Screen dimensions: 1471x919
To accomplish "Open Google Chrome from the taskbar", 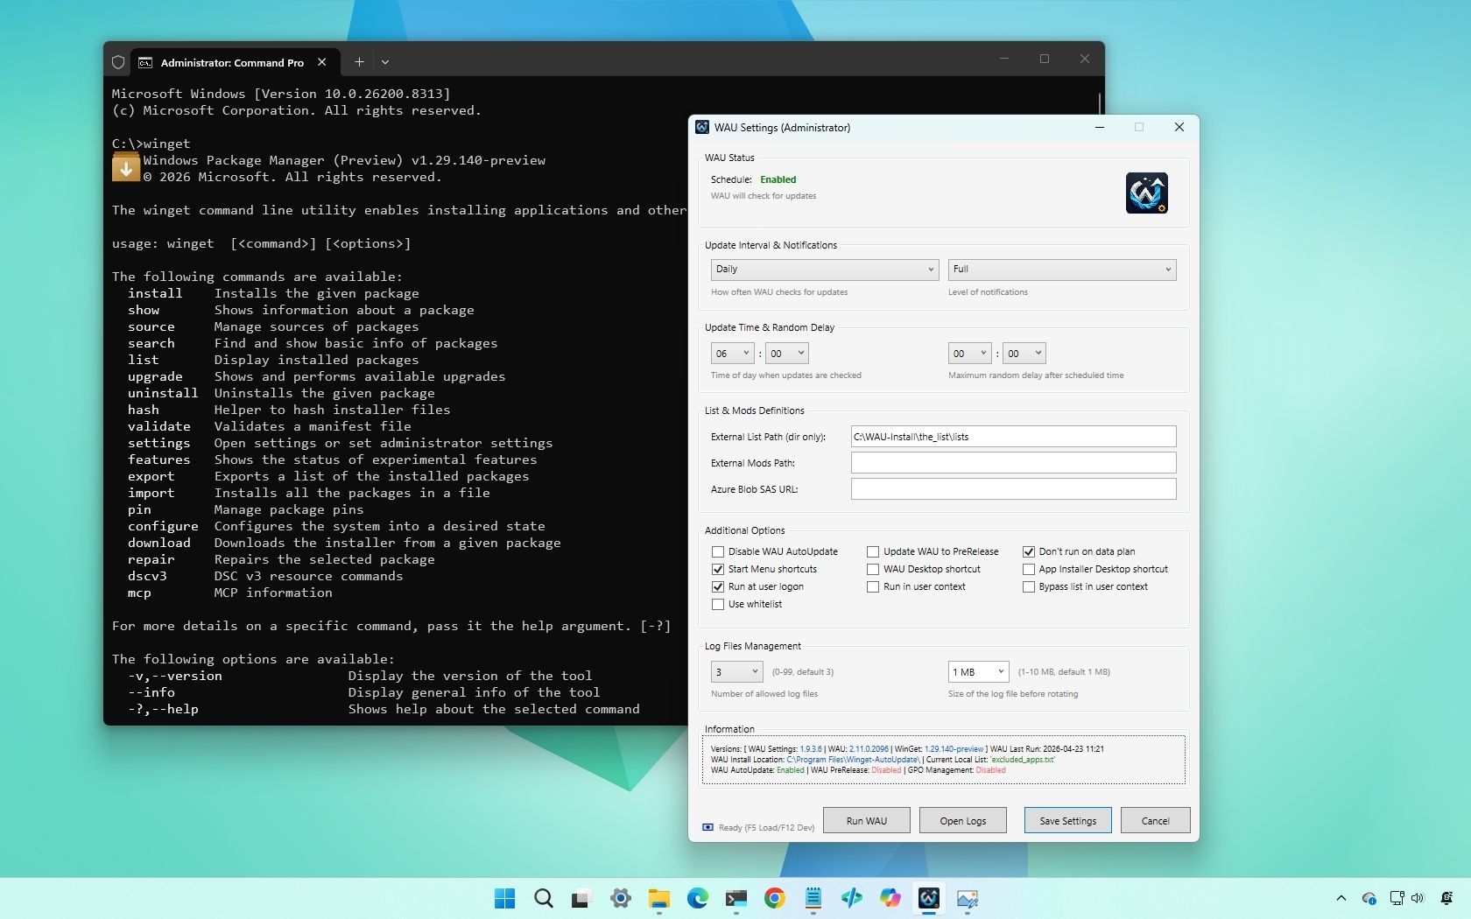I will [774, 899].
